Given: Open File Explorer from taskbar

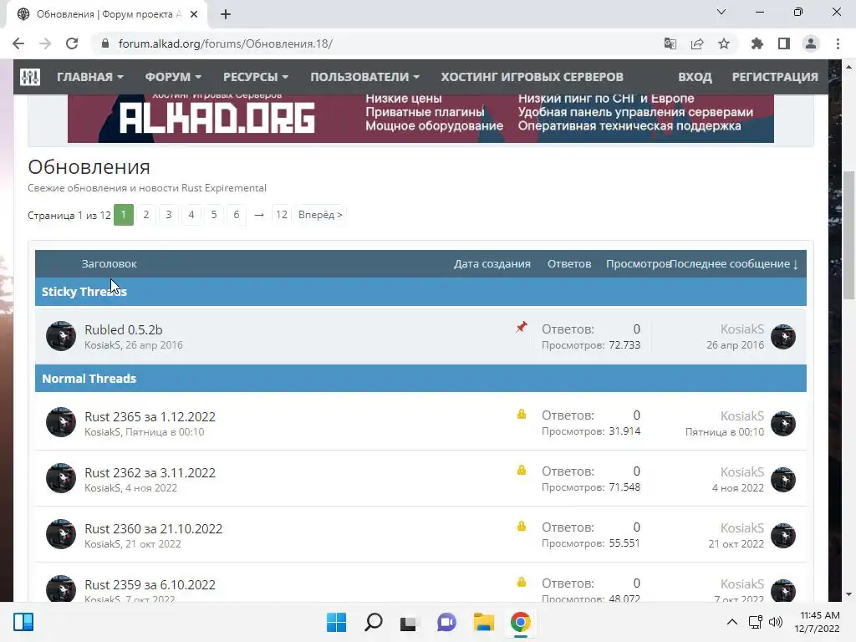Looking at the screenshot, I should click(483, 622).
